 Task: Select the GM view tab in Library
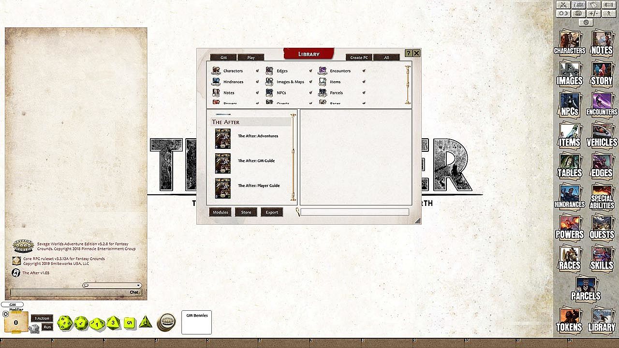pos(223,58)
